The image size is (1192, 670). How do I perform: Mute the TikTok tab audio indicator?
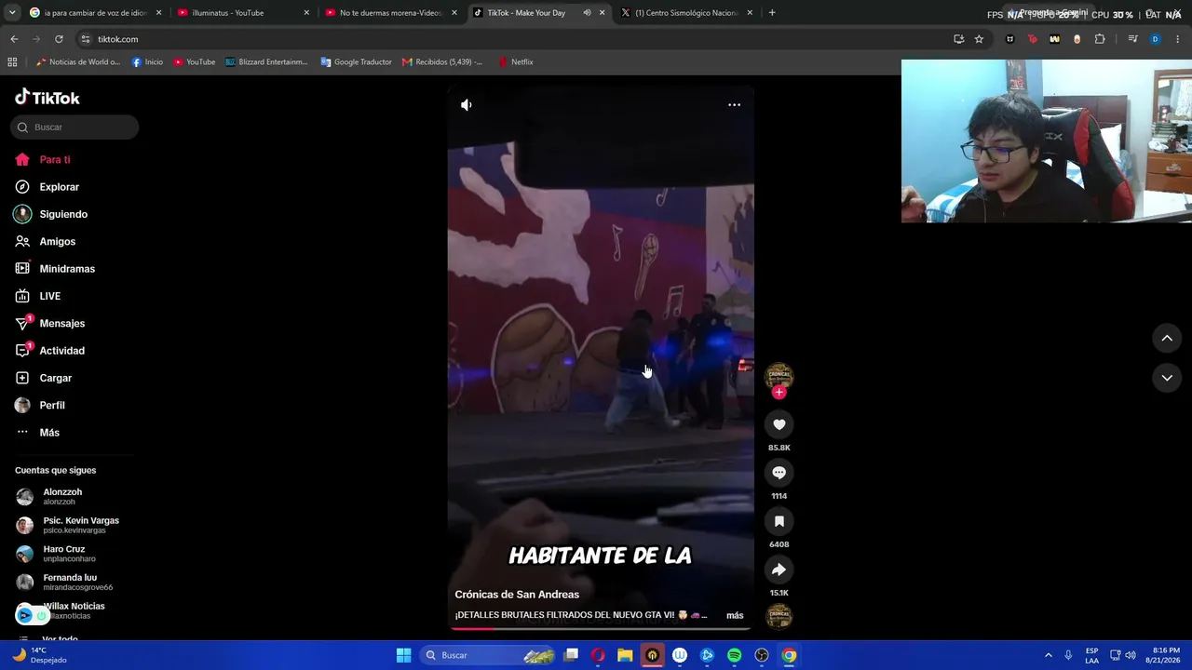[587, 13]
